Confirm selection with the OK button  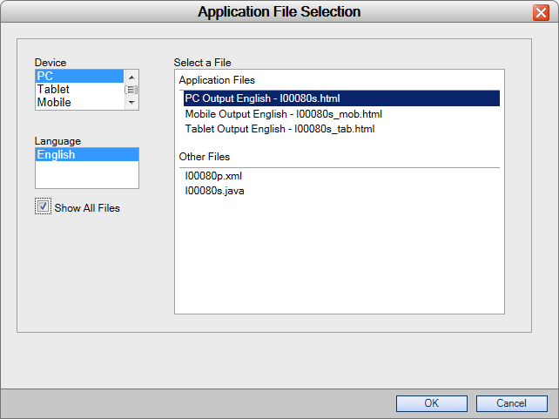(431, 403)
